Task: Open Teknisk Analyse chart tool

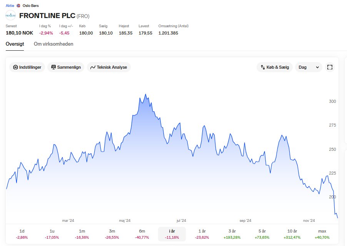Action: (109, 67)
